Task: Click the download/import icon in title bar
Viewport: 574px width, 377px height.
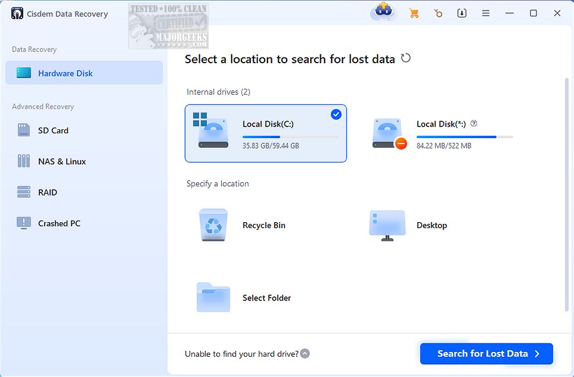Action: pos(462,13)
